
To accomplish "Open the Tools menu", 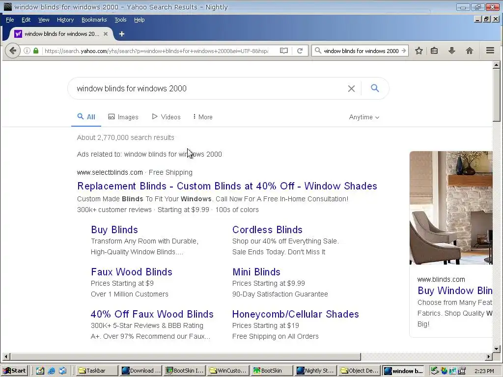I will [x=121, y=20].
